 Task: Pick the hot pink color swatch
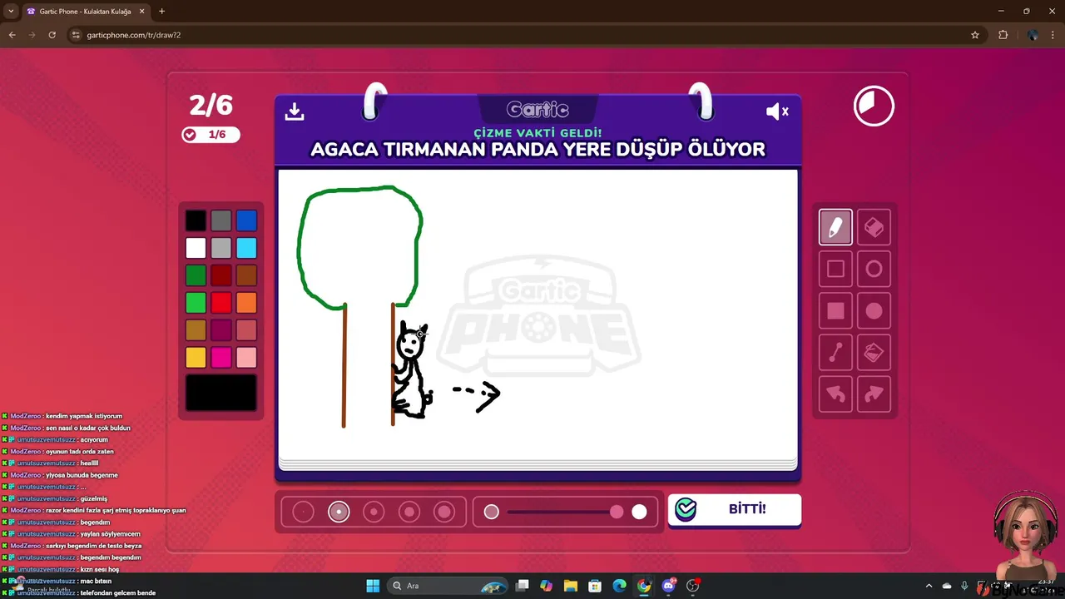(x=220, y=358)
